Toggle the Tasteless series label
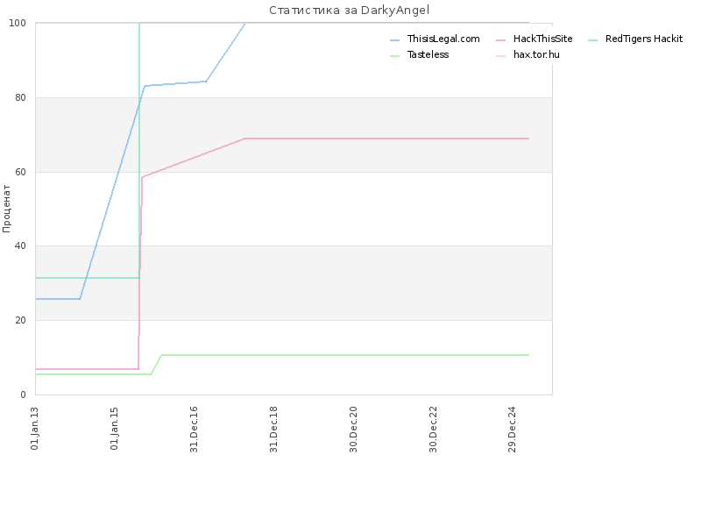701x526 pixels. click(428, 54)
